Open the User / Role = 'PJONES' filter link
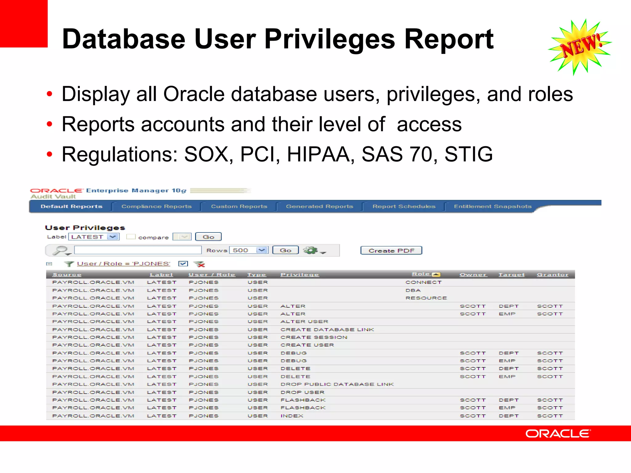Viewport: 631px width, 473px height. point(124,264)
